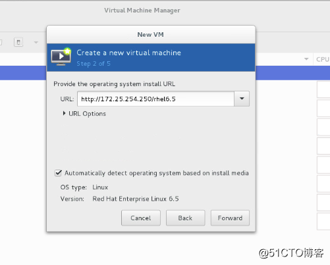
Task: Click the CPU column header in manager window
Action: 322,59
